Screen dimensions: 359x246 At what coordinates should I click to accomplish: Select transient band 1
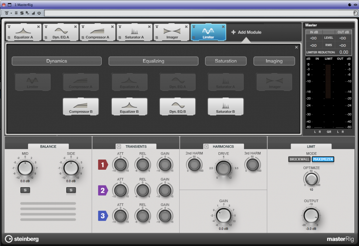pyautogui.click(x=103, y=164)
